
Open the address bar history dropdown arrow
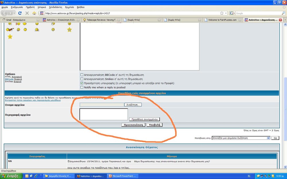tap(226, 13)
